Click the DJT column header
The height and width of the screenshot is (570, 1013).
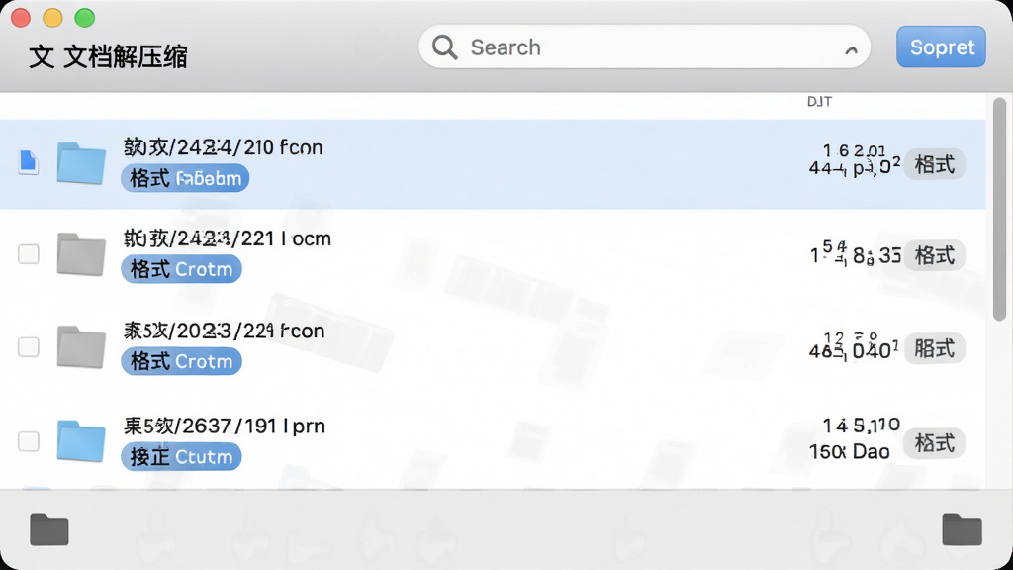pyautogui.click(x=819, y=102)
